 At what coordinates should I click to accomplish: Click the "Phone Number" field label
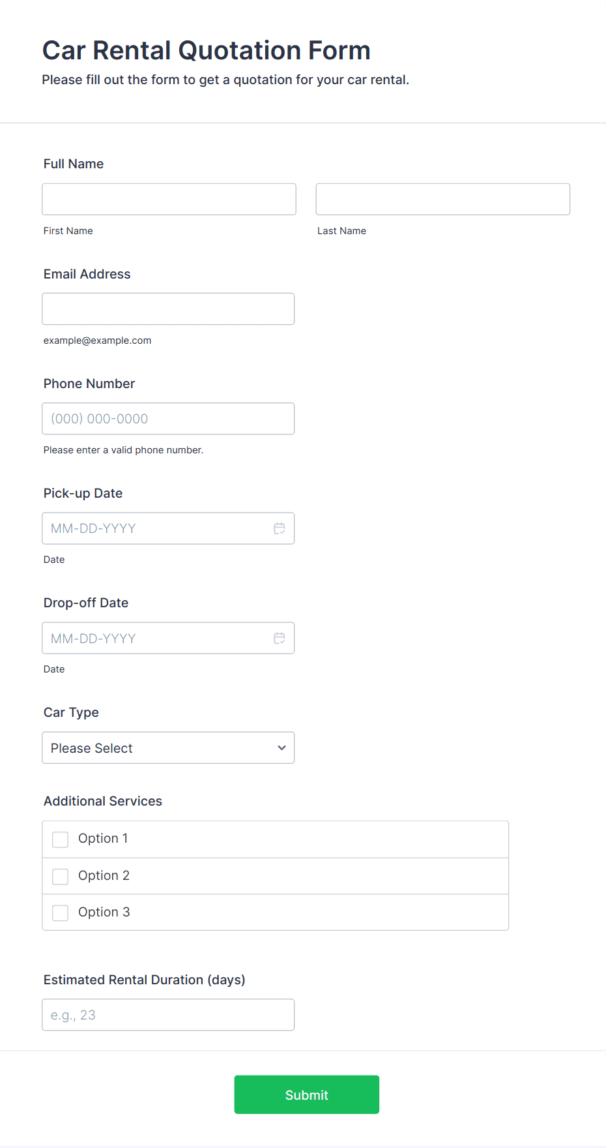coord(89,384)
